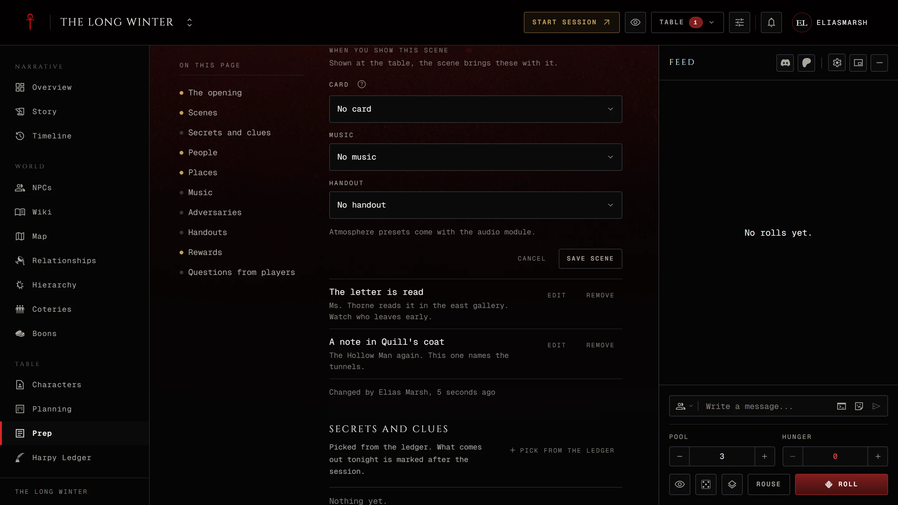
Task: Click the Card help question mark
Action: (x=361, y=84)
